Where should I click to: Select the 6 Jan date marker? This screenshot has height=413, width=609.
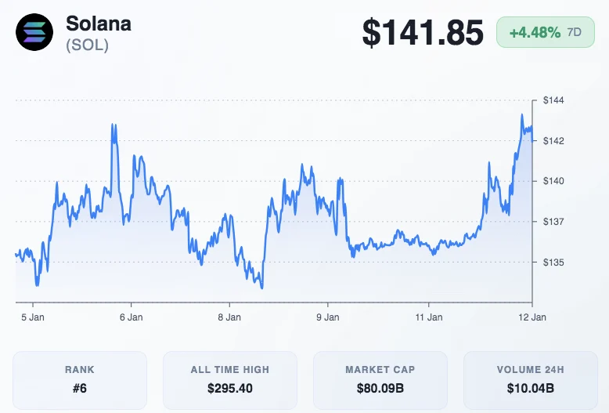pos(131,317)
